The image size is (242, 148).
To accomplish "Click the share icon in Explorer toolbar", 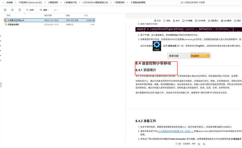I will pos(12,10).
